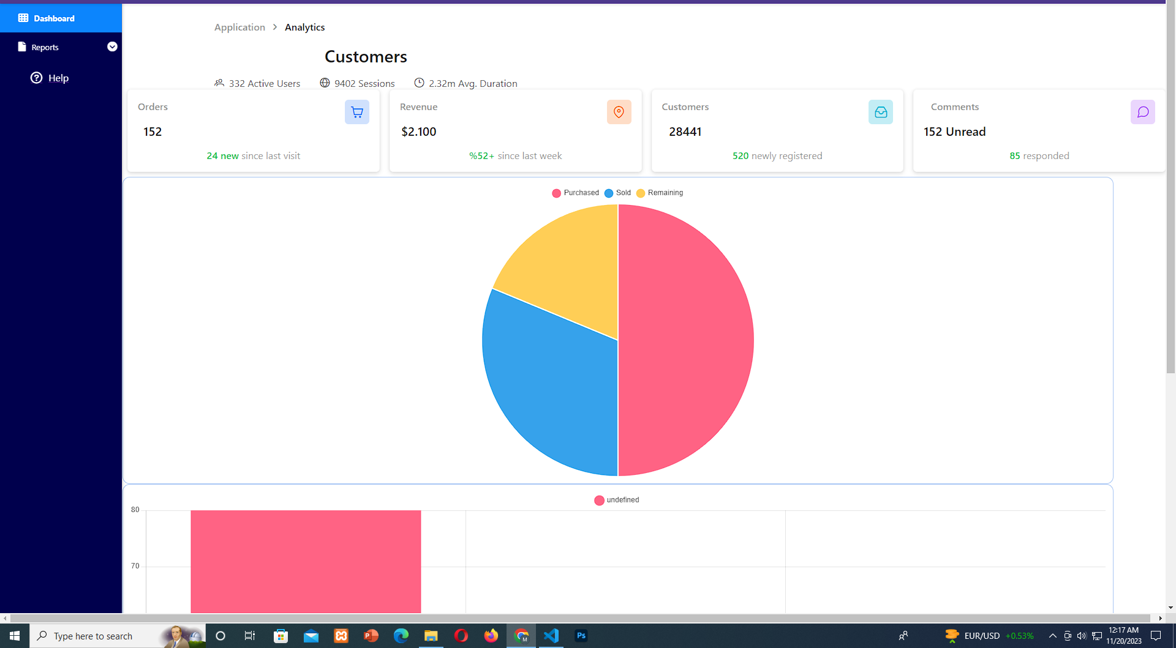
Task: Open the notification center icon
Action: click(x=1156, y=636)
